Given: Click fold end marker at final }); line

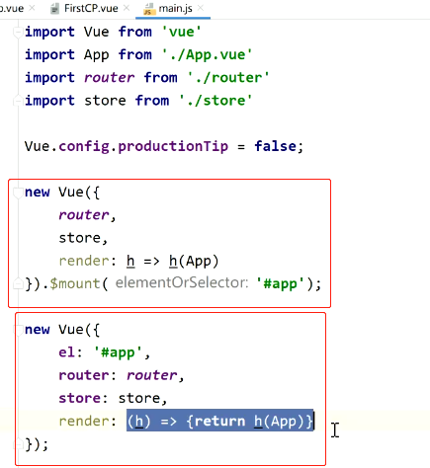Looking at the screenshot, I should [19, 445].
